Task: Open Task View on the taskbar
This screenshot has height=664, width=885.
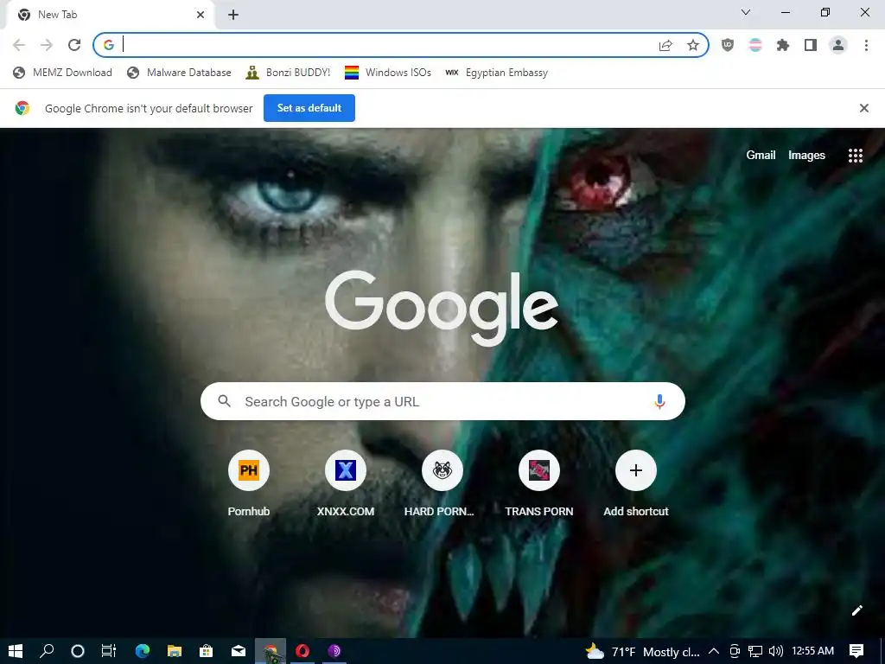Action: (x=108, y=651)
